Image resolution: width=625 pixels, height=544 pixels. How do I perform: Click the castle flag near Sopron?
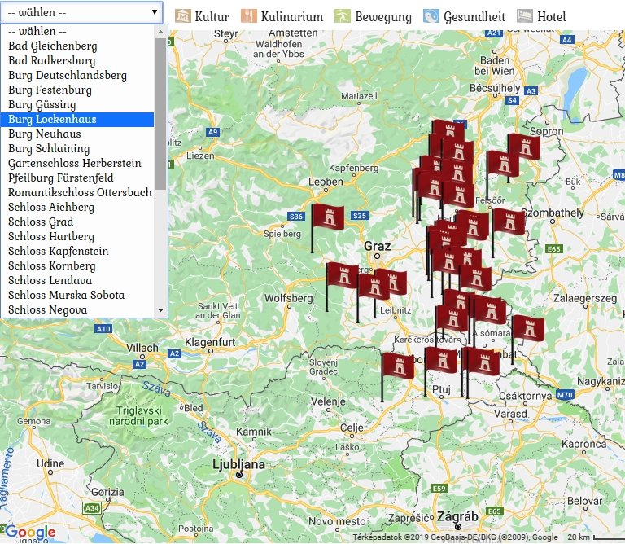pos(524,147)
